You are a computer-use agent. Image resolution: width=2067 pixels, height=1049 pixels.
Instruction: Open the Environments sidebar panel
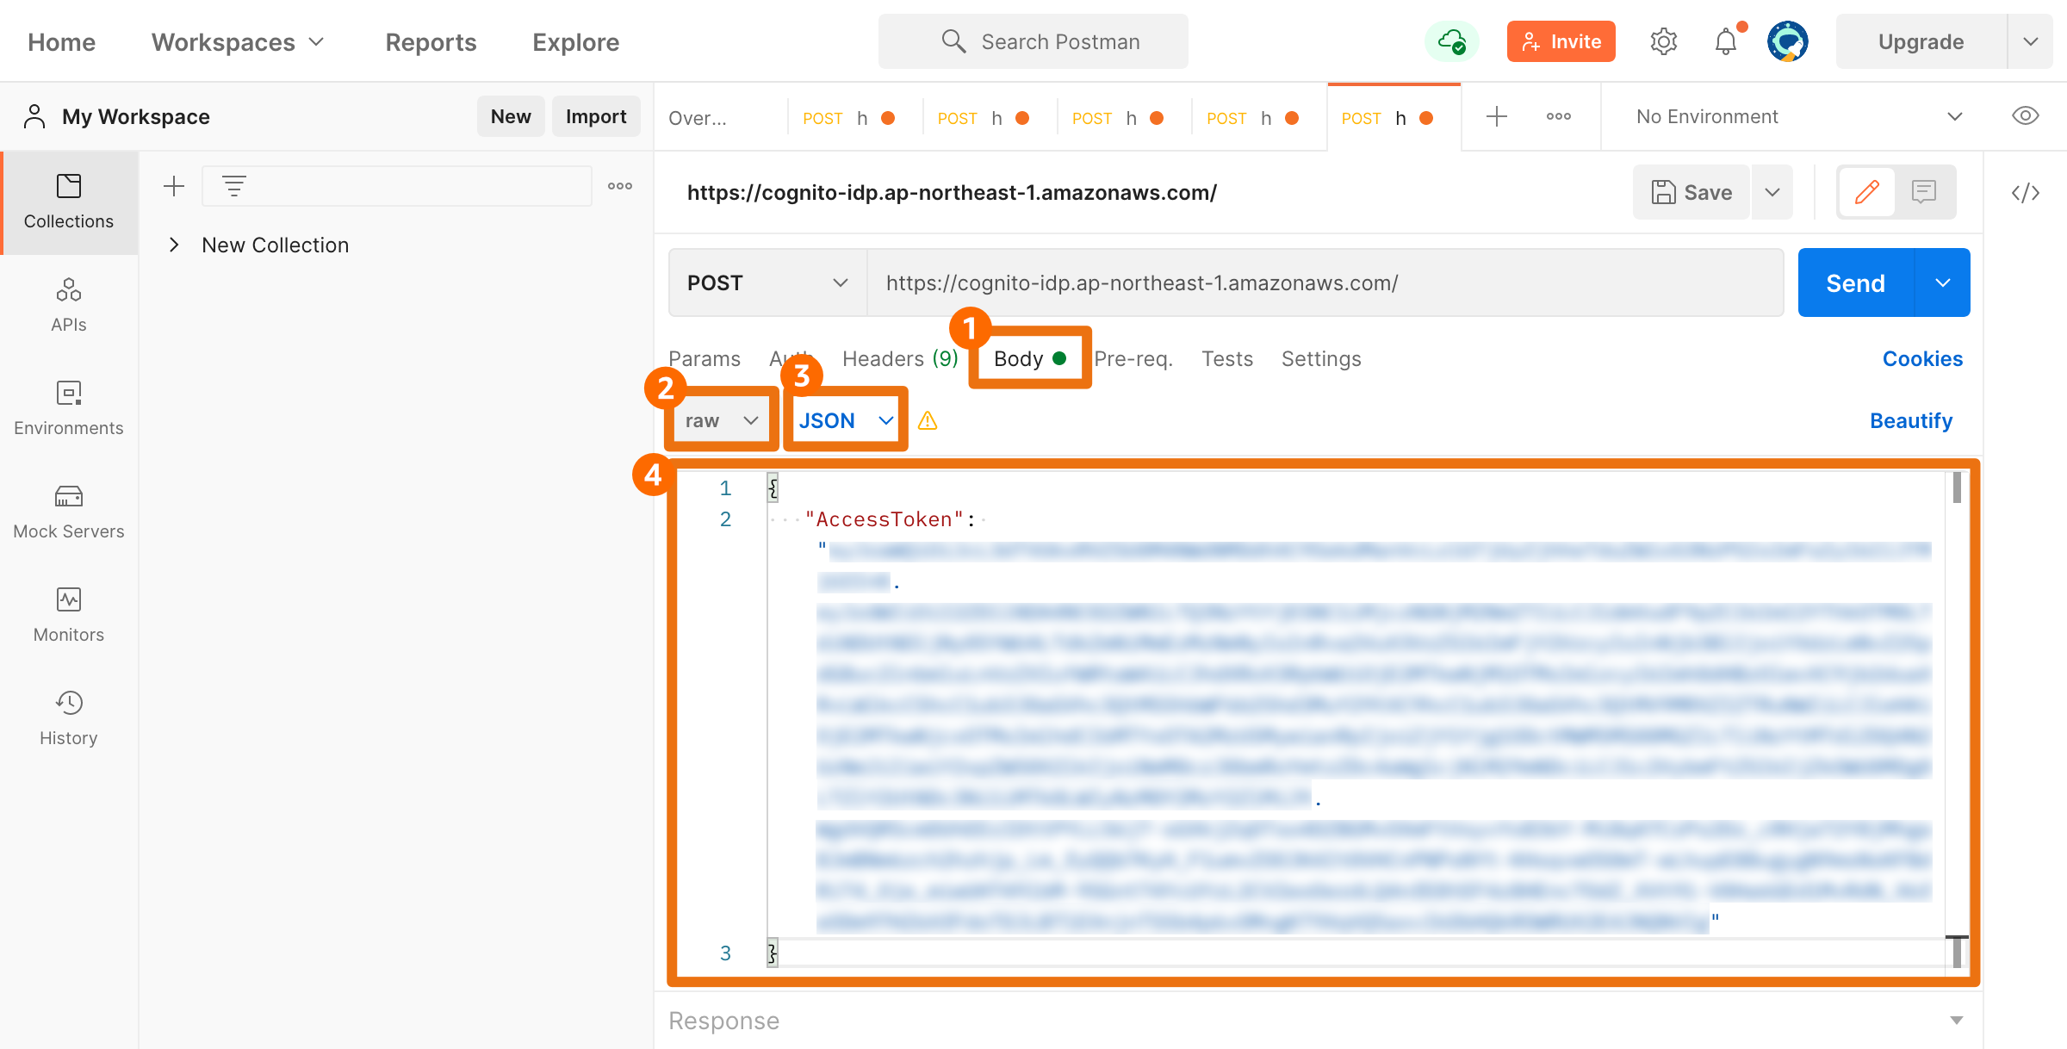69,409
